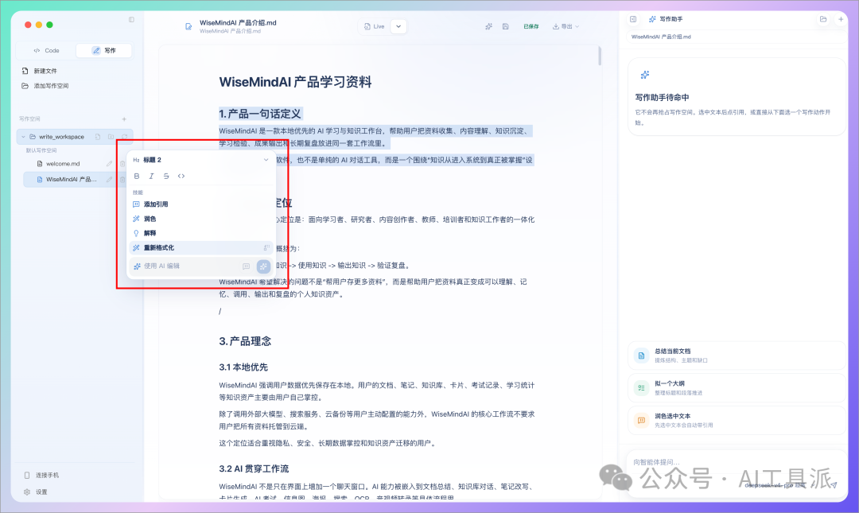This screenshot has height=513, width=859.
Task: Choose 解释 from the skills menu
Action: pos(200,233)
